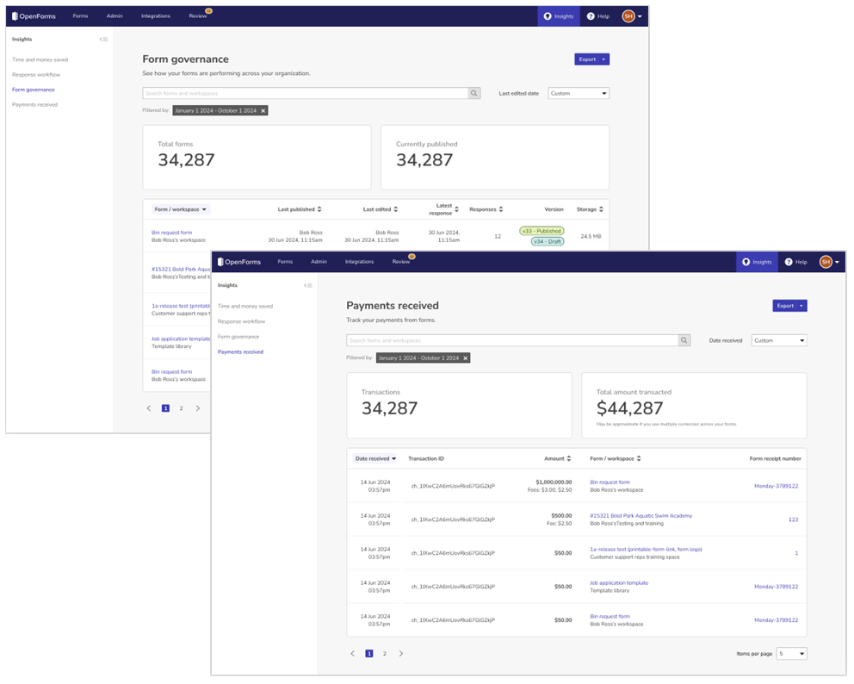This screenshot has width=854, height=684.
Task: Click OpenForms logo in Payments received window
Action: pos(239,262)
